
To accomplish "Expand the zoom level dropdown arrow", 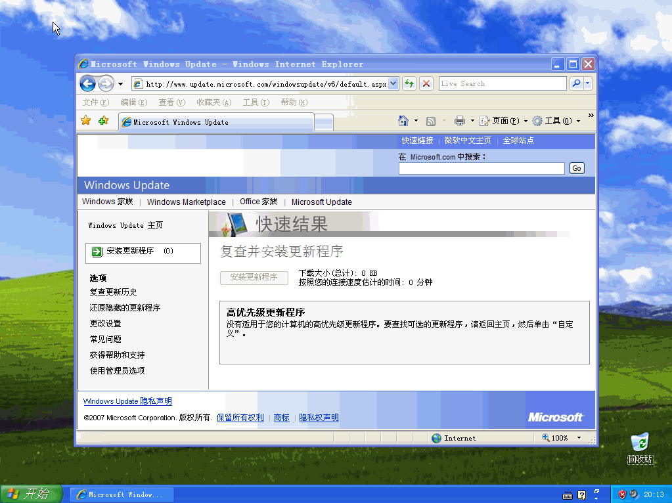I will [579, 438].
